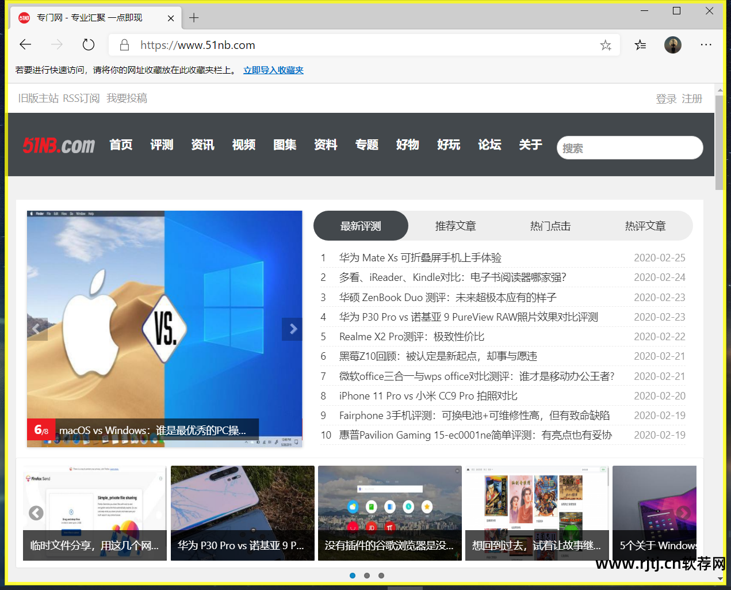Select the 最新评测 tab
Viewport: 731px width, 590px height.
click(x=361, y=226)
